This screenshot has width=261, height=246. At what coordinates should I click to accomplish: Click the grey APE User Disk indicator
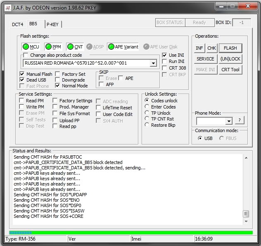tap(146, 47)
